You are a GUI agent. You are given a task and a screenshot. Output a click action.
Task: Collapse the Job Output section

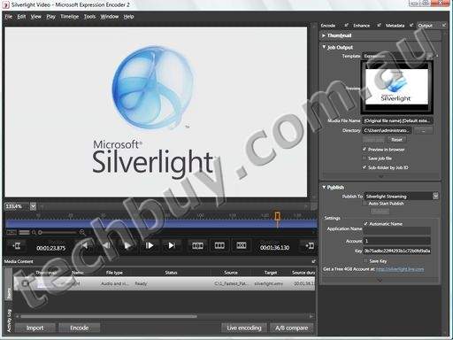coord(324,47)
